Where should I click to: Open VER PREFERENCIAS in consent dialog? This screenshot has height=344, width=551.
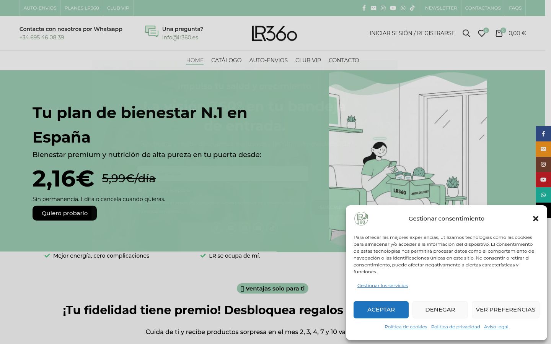coord(505,310)
